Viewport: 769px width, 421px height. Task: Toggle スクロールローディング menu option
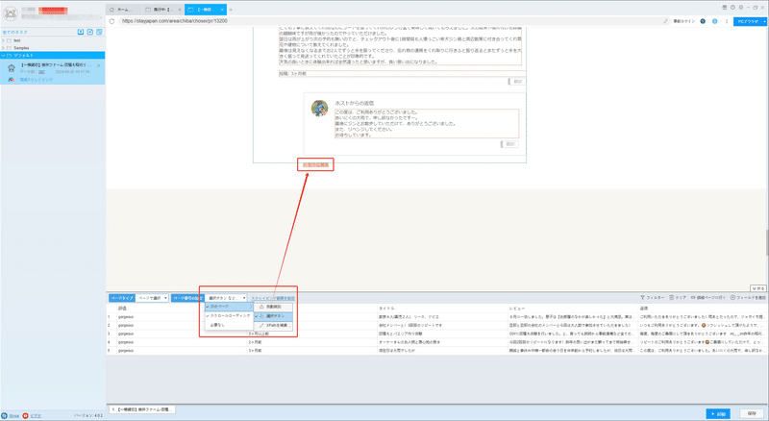(x=229, y=316)
